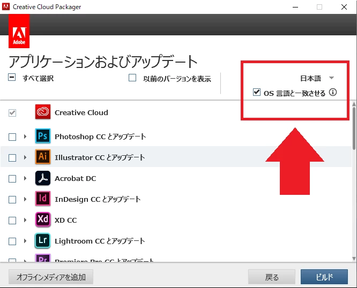This screenshot has height=288, width=357.
Task: Expand InDesign CC update list
Action: [25, 199]
